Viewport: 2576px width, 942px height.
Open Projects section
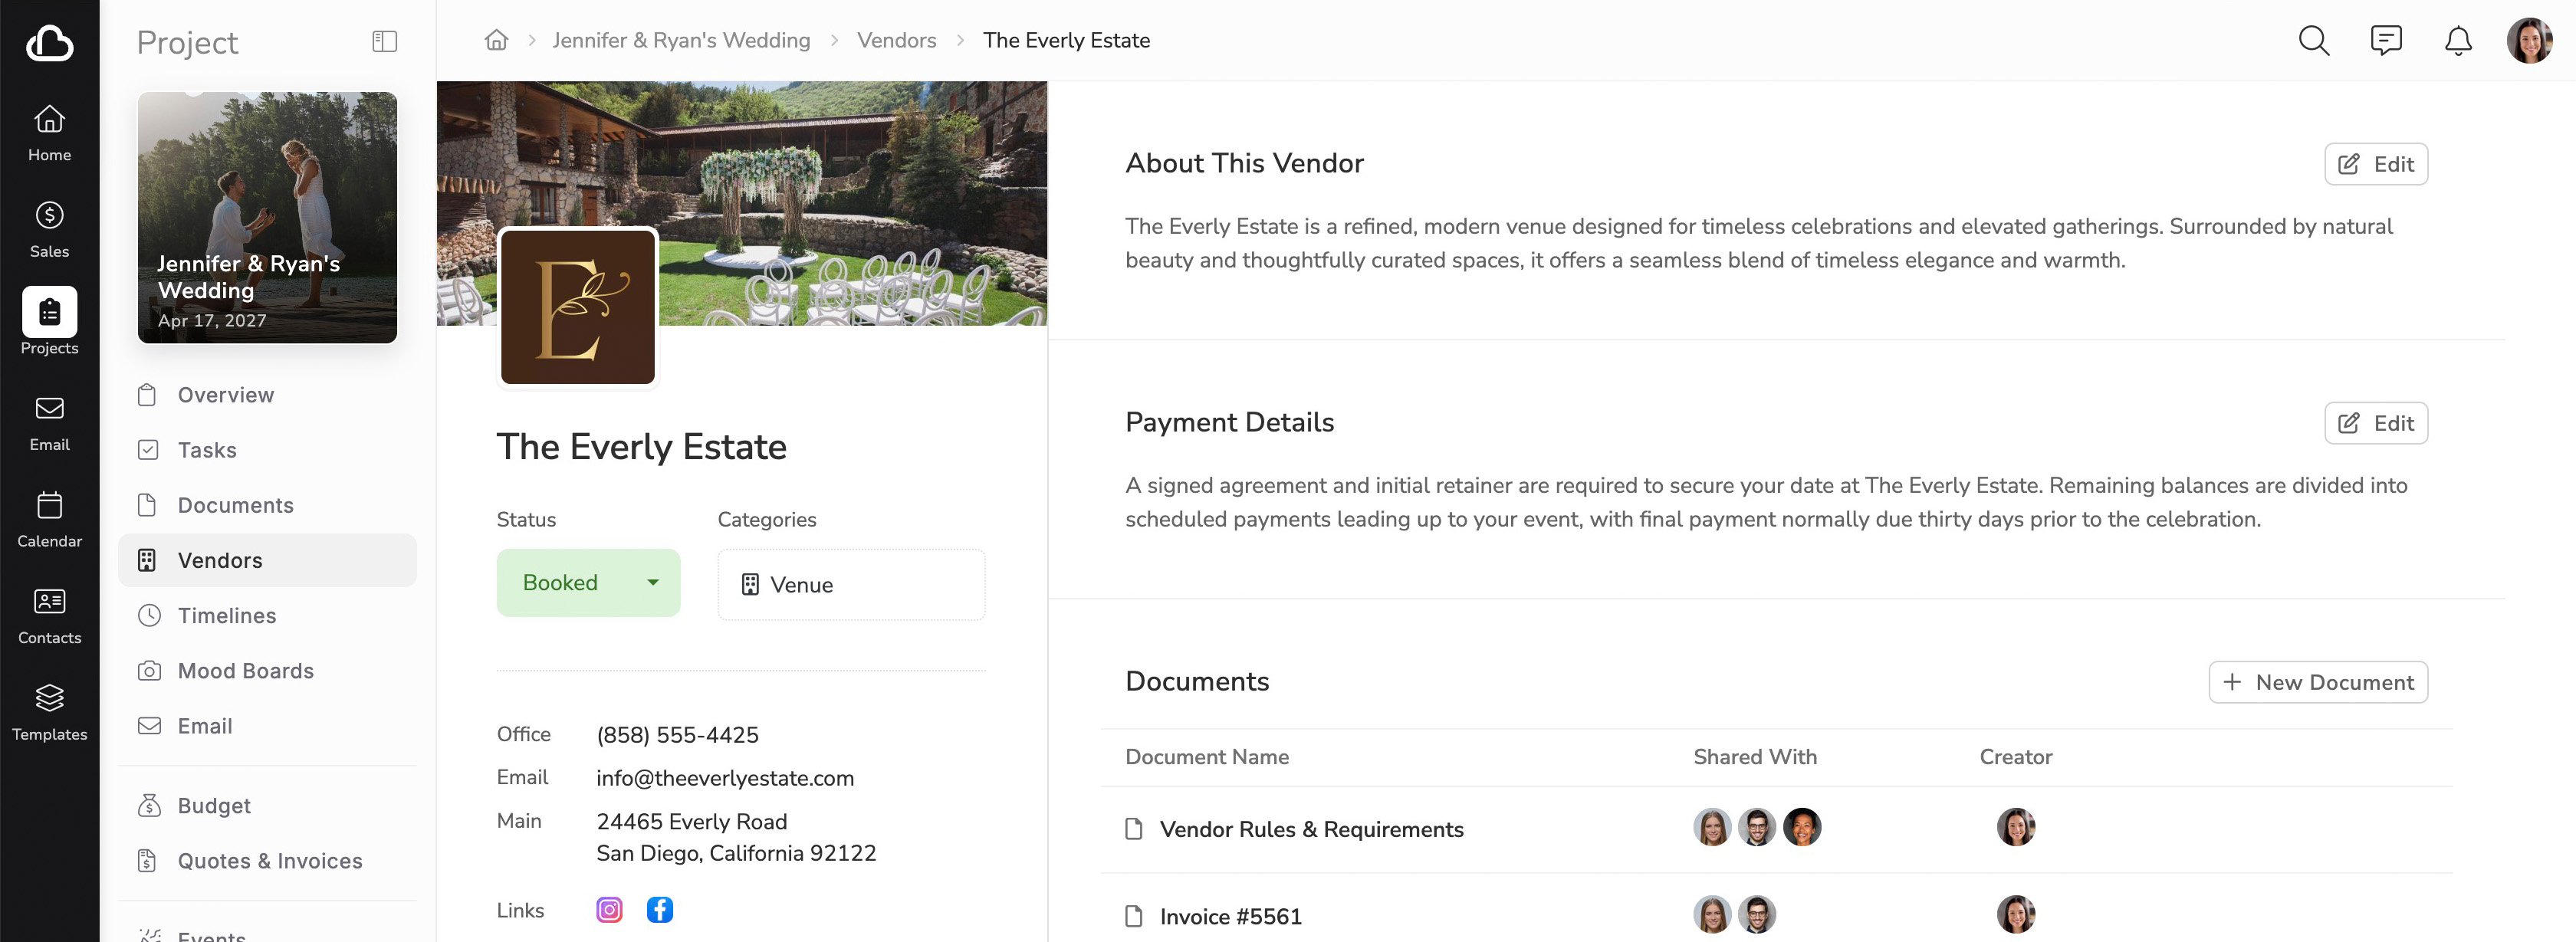[x=49, y=322]
